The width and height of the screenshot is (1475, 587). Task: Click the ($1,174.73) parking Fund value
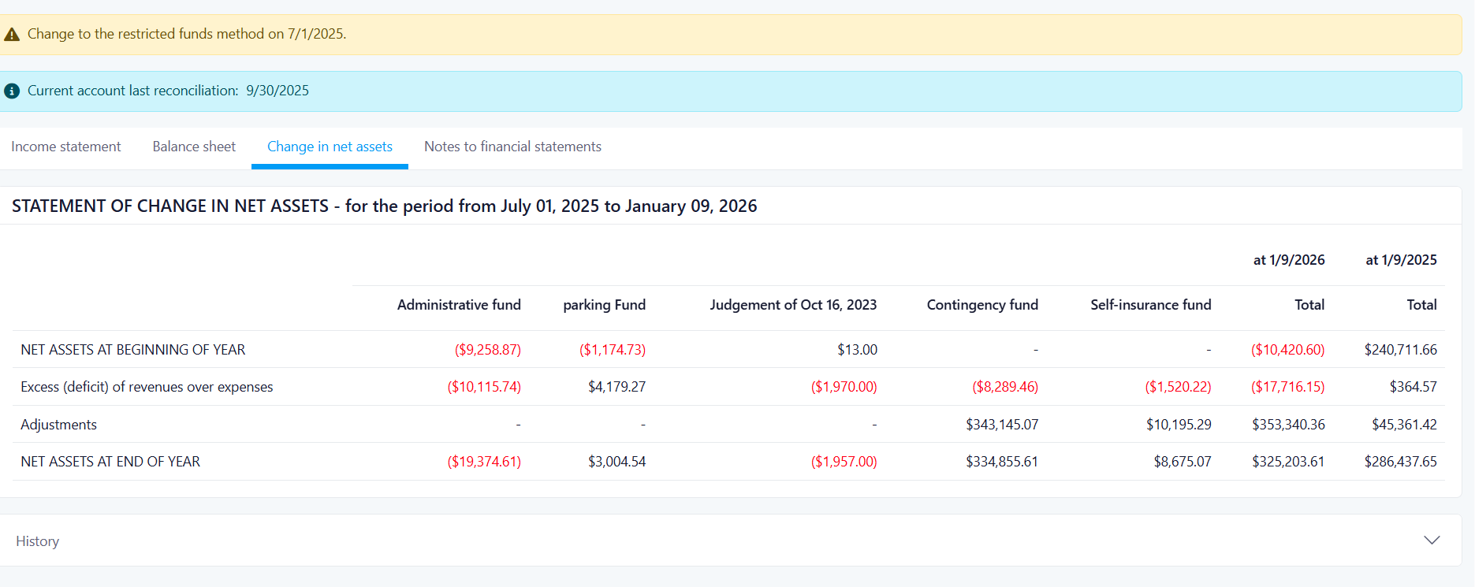coord(613,350)
